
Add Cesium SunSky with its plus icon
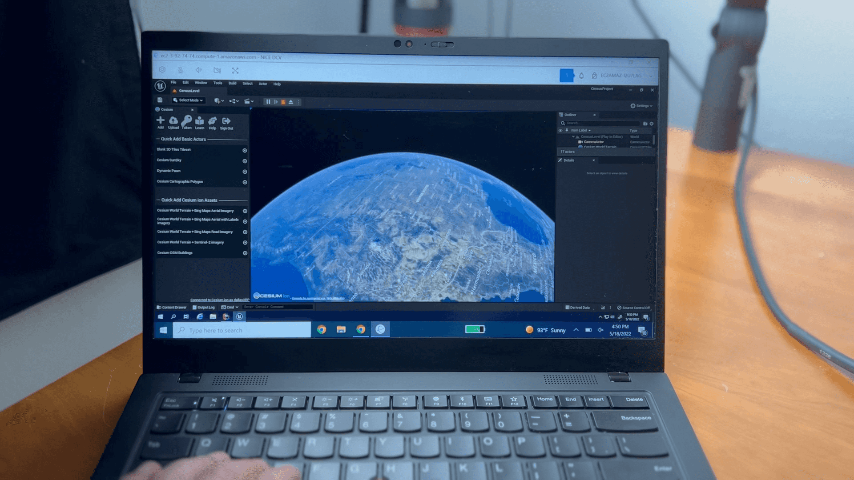pyautogui.click(x=245, y=161)
